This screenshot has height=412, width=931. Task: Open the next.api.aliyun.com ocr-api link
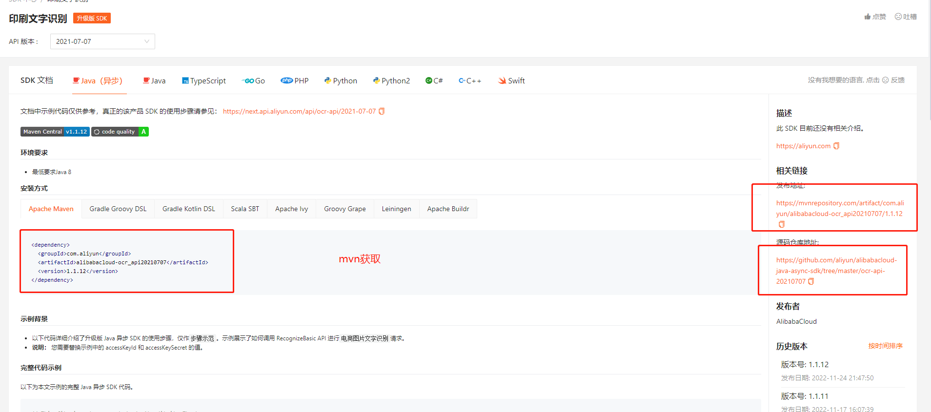tap(299, 111)
